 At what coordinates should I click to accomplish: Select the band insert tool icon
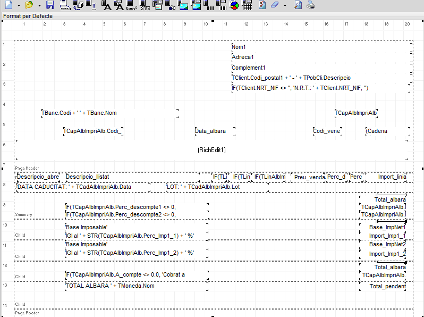coord(65,5)
